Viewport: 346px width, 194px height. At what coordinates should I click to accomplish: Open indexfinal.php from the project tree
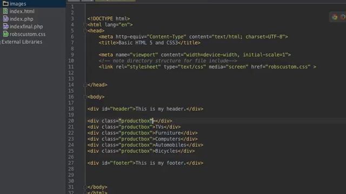click(x=26, y=26)
